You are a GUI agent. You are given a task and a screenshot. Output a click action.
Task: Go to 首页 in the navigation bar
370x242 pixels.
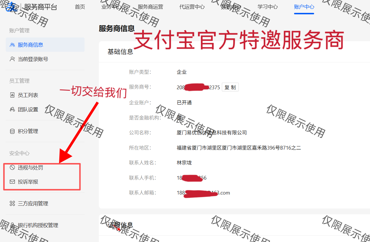pos(80,7)
